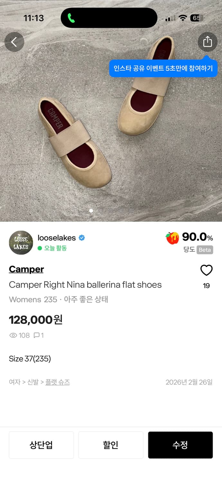Tap the Beta badge next to 당도
This screenshot has height=482, width=222.
(205, 250)
